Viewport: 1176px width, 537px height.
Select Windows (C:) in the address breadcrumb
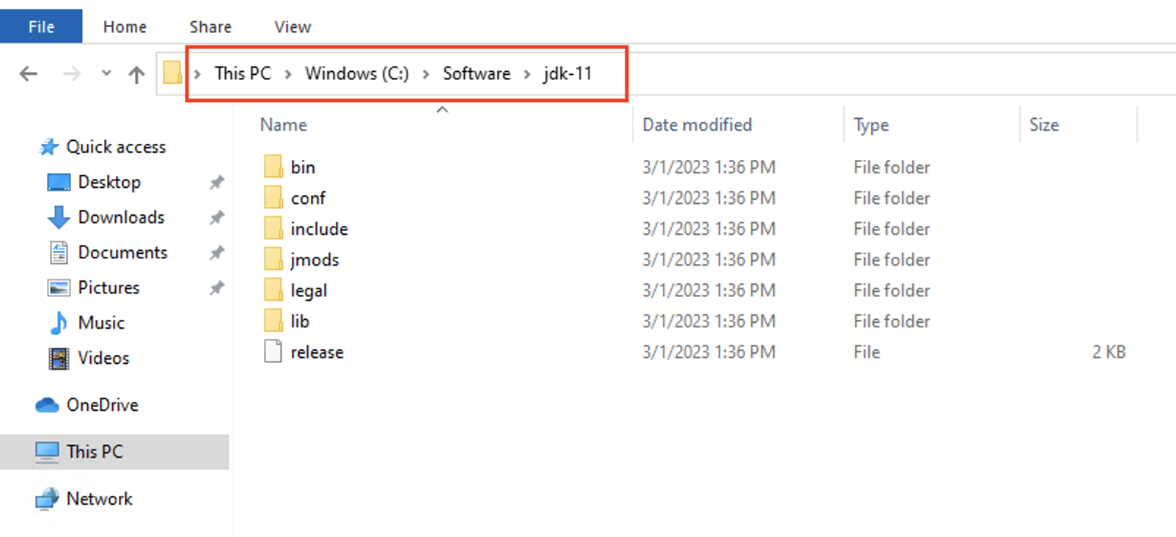[x=357, y=73]
